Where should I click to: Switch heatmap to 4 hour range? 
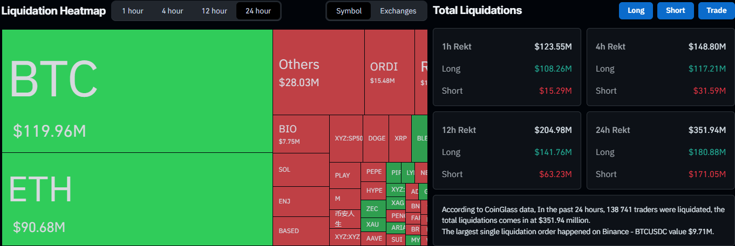pyautogui.click(x=172, y=11)
